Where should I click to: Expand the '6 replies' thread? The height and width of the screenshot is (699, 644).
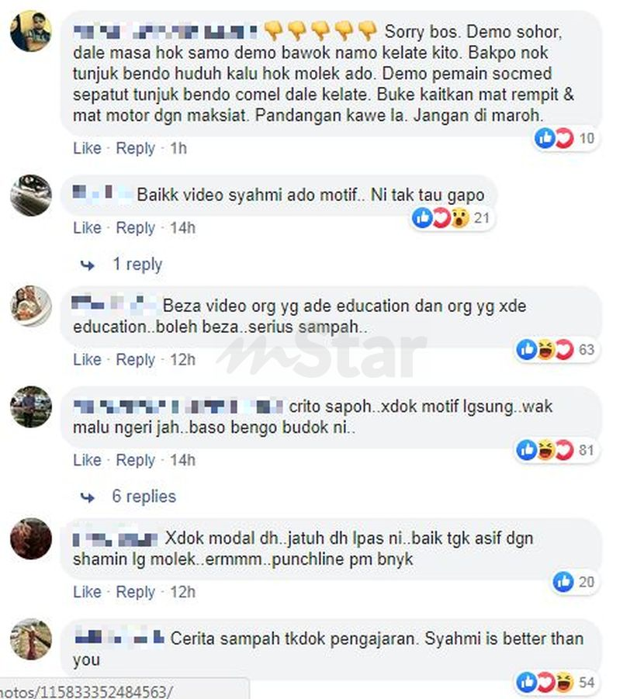click(144, 497)
